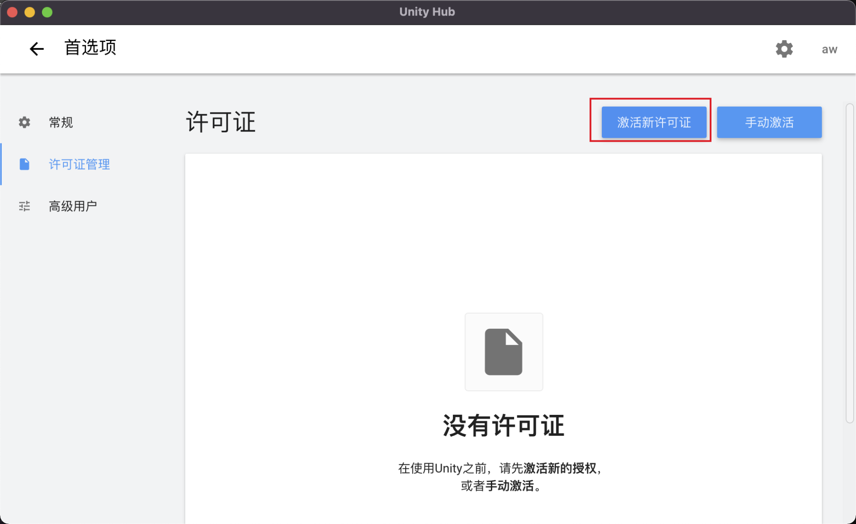Minimize the Unity Hub window
The width and height of the screenshot is (856, 524).
coord(30,12)
